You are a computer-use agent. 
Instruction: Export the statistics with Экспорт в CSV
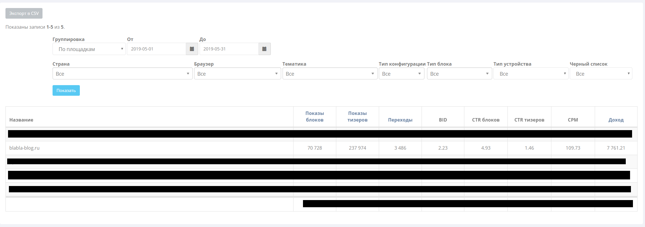pos(24,13)
